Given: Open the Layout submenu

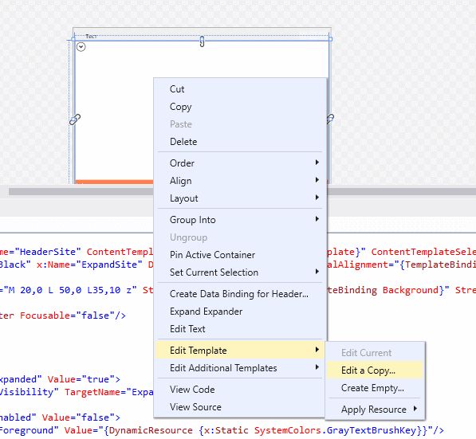Looking at the screenshot, I should (x=240, y=198).
